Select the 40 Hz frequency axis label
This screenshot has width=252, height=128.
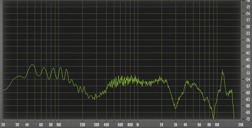click(27, 124)
